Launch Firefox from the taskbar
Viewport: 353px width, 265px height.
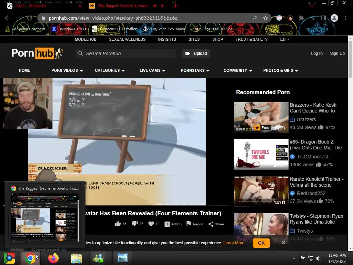[x=53, y=258]
